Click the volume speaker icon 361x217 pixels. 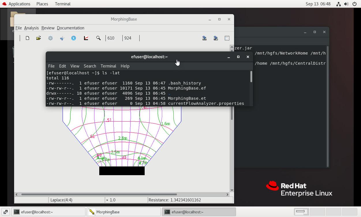tap(346, 4)
